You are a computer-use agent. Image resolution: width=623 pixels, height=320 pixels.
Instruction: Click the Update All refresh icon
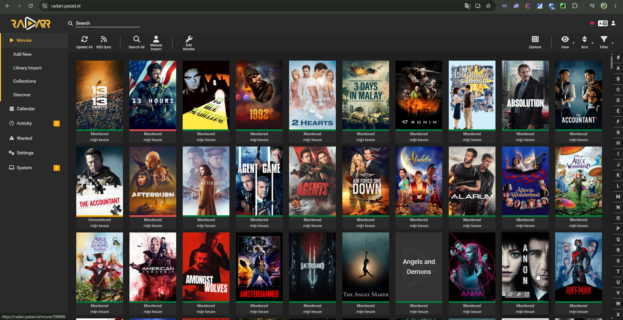(84, 39)
